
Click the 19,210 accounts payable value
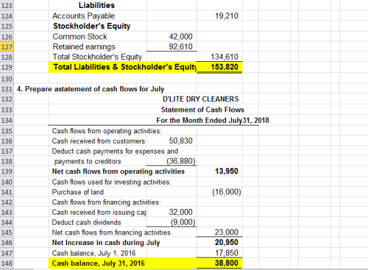click(x=227, y=16)
